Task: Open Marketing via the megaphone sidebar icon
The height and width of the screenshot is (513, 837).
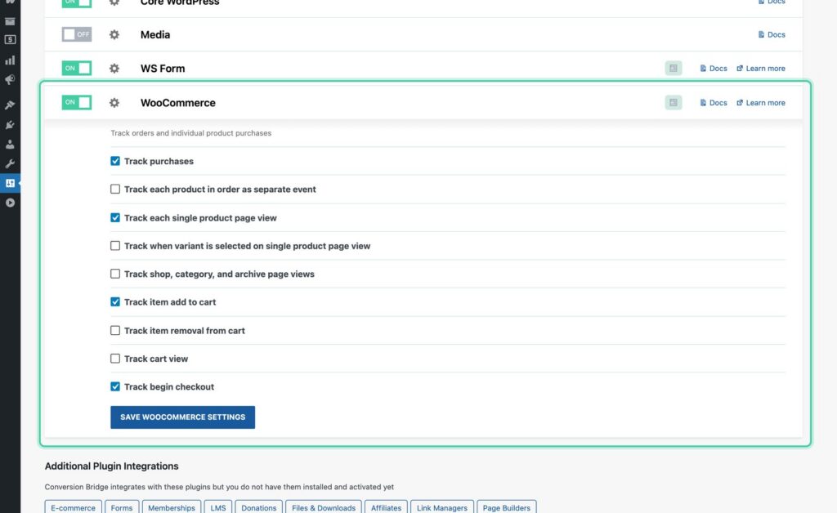Action: (10, 79)
